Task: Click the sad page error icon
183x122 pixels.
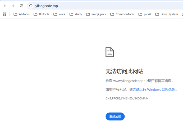Action: tap(109, 52)
